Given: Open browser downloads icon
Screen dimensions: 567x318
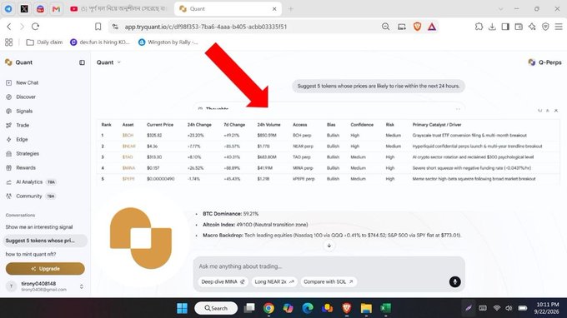Looking at the screenshot, I should pos(492,27).
